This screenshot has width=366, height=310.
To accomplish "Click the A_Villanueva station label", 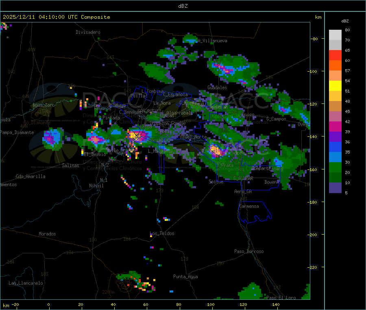I will coord(212,41).
